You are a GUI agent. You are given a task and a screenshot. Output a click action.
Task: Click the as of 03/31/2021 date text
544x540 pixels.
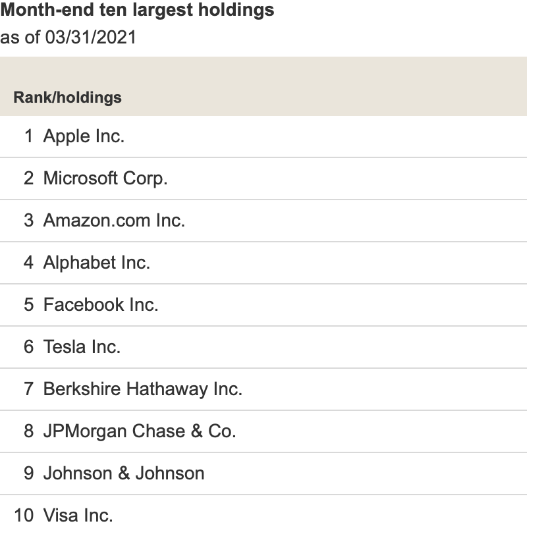pyautogui.click(x=68, y=37)
